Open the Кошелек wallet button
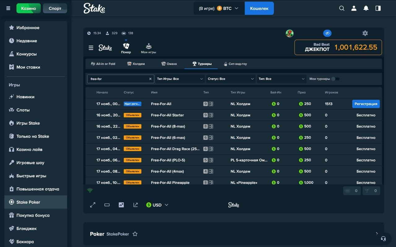This screenshot has height=247, width=396. pyautogui.click(x=259, y=8)
